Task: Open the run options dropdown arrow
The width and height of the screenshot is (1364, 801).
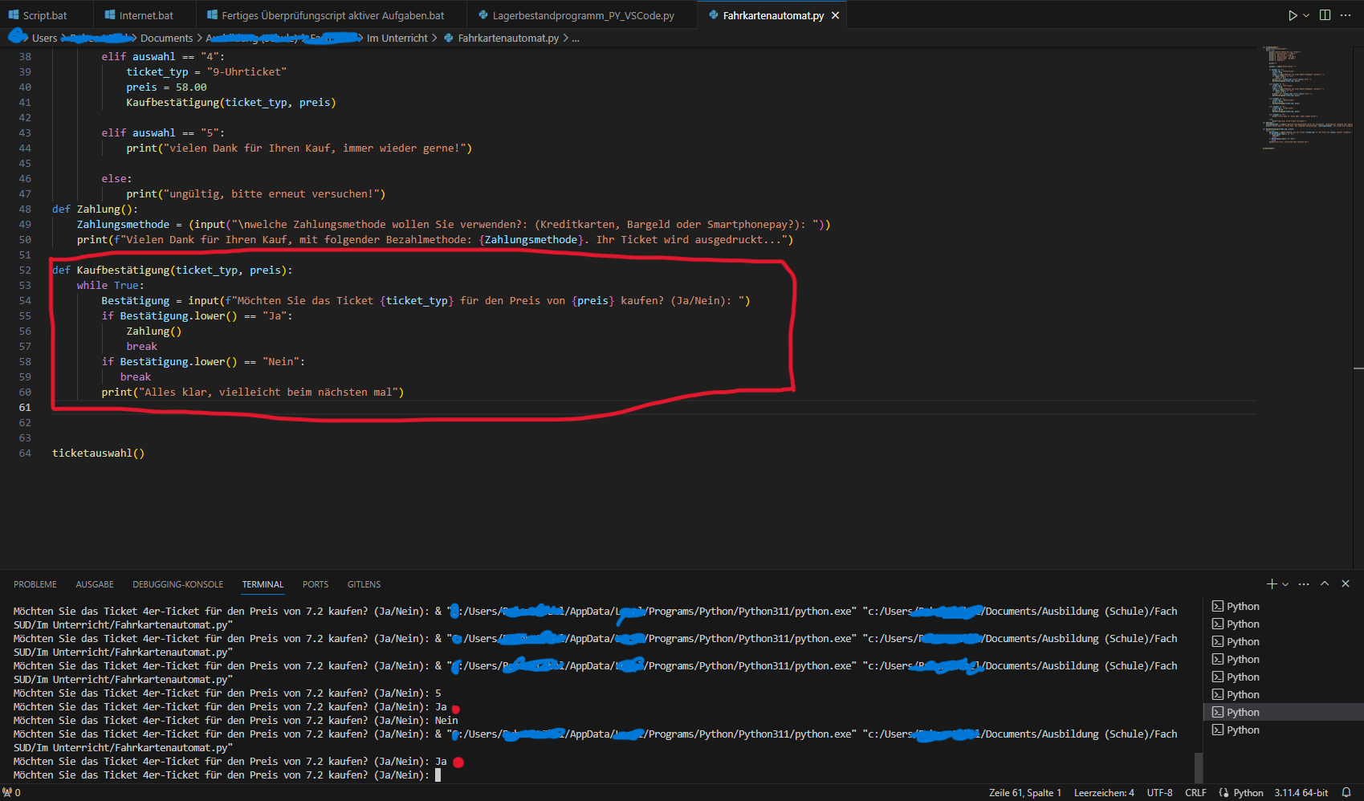Action: click(1306, 15)
